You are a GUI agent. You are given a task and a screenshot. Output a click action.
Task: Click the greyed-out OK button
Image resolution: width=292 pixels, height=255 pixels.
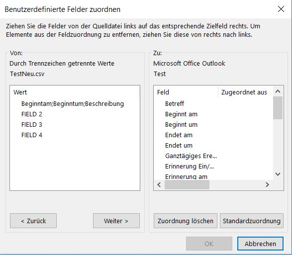(209, 244)
